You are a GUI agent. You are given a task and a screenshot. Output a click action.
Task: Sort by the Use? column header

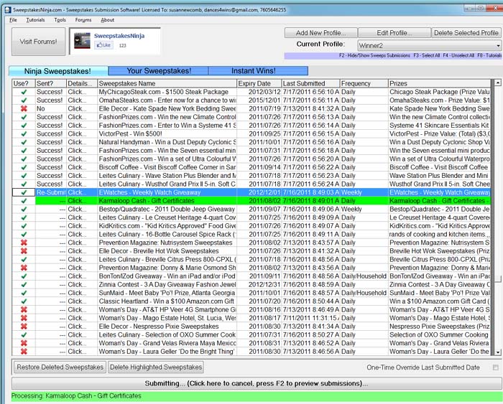pos(24,84)
